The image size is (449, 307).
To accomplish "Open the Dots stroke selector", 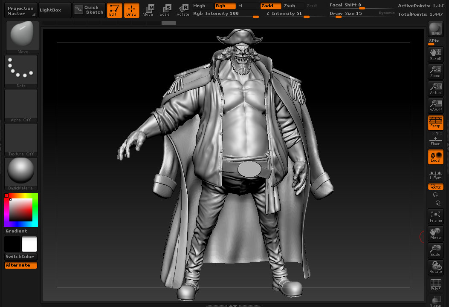I will tap(21, 72).
